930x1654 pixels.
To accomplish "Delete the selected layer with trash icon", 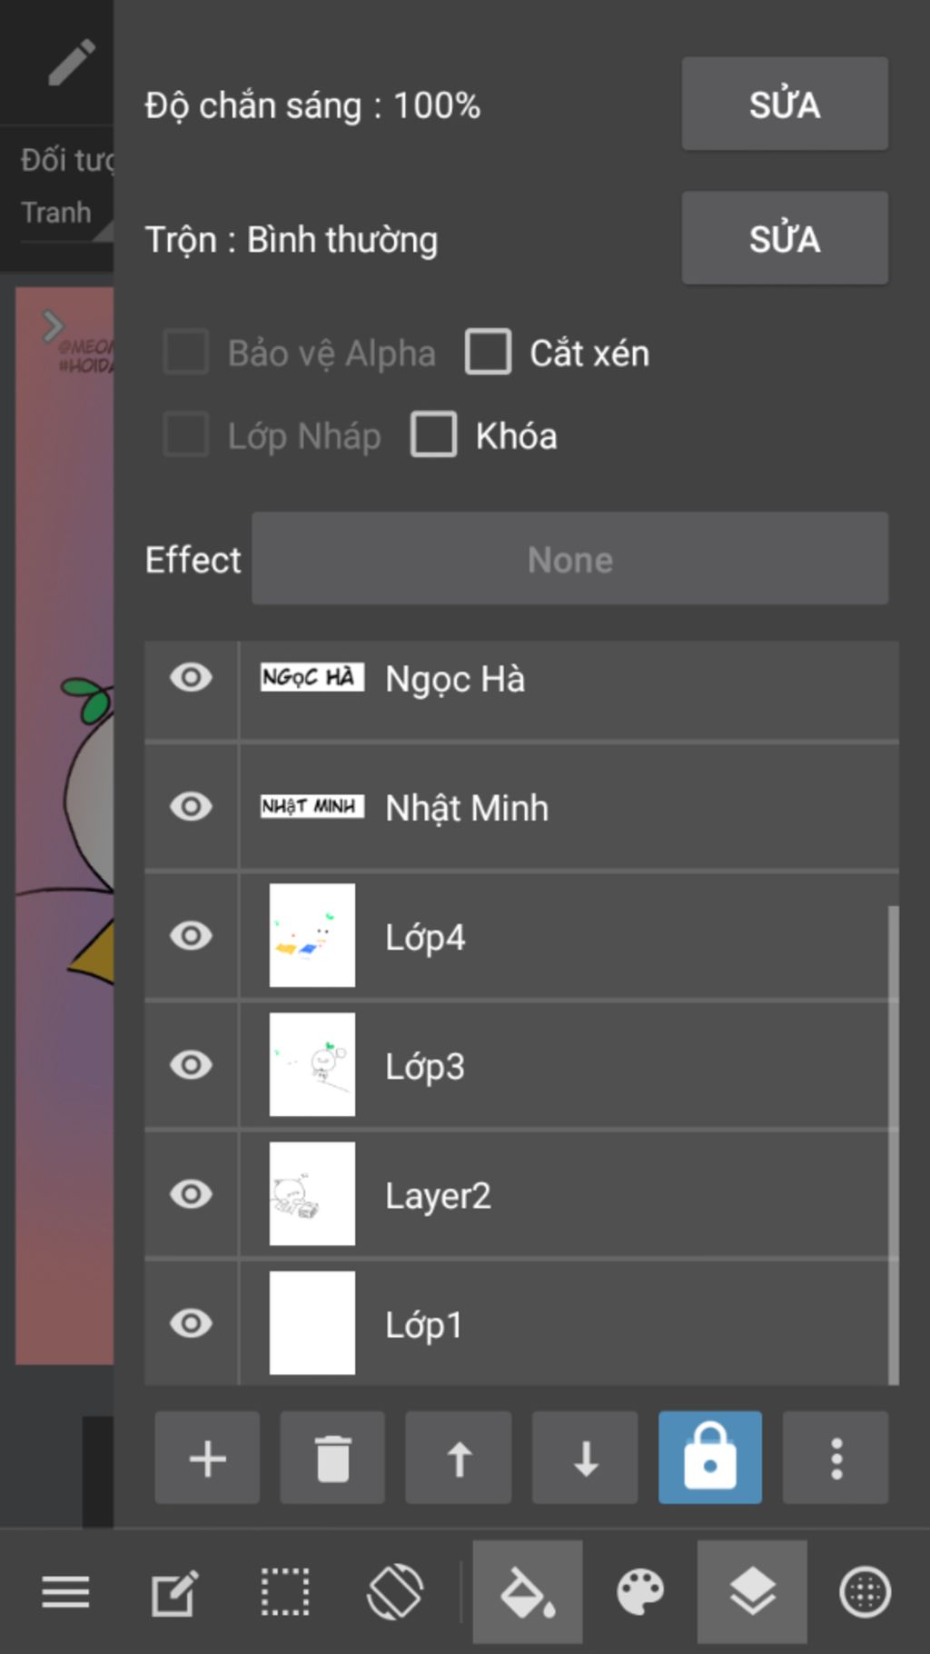I will [x=332, y=1458].
